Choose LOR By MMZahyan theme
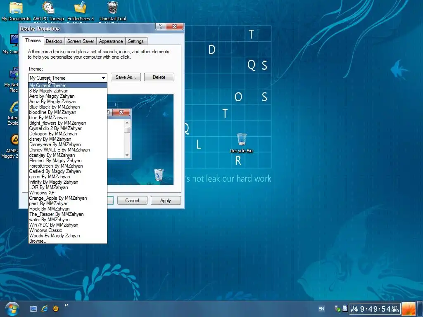The width and height of the screenshot is (423, 317). [x=68, y=187]
